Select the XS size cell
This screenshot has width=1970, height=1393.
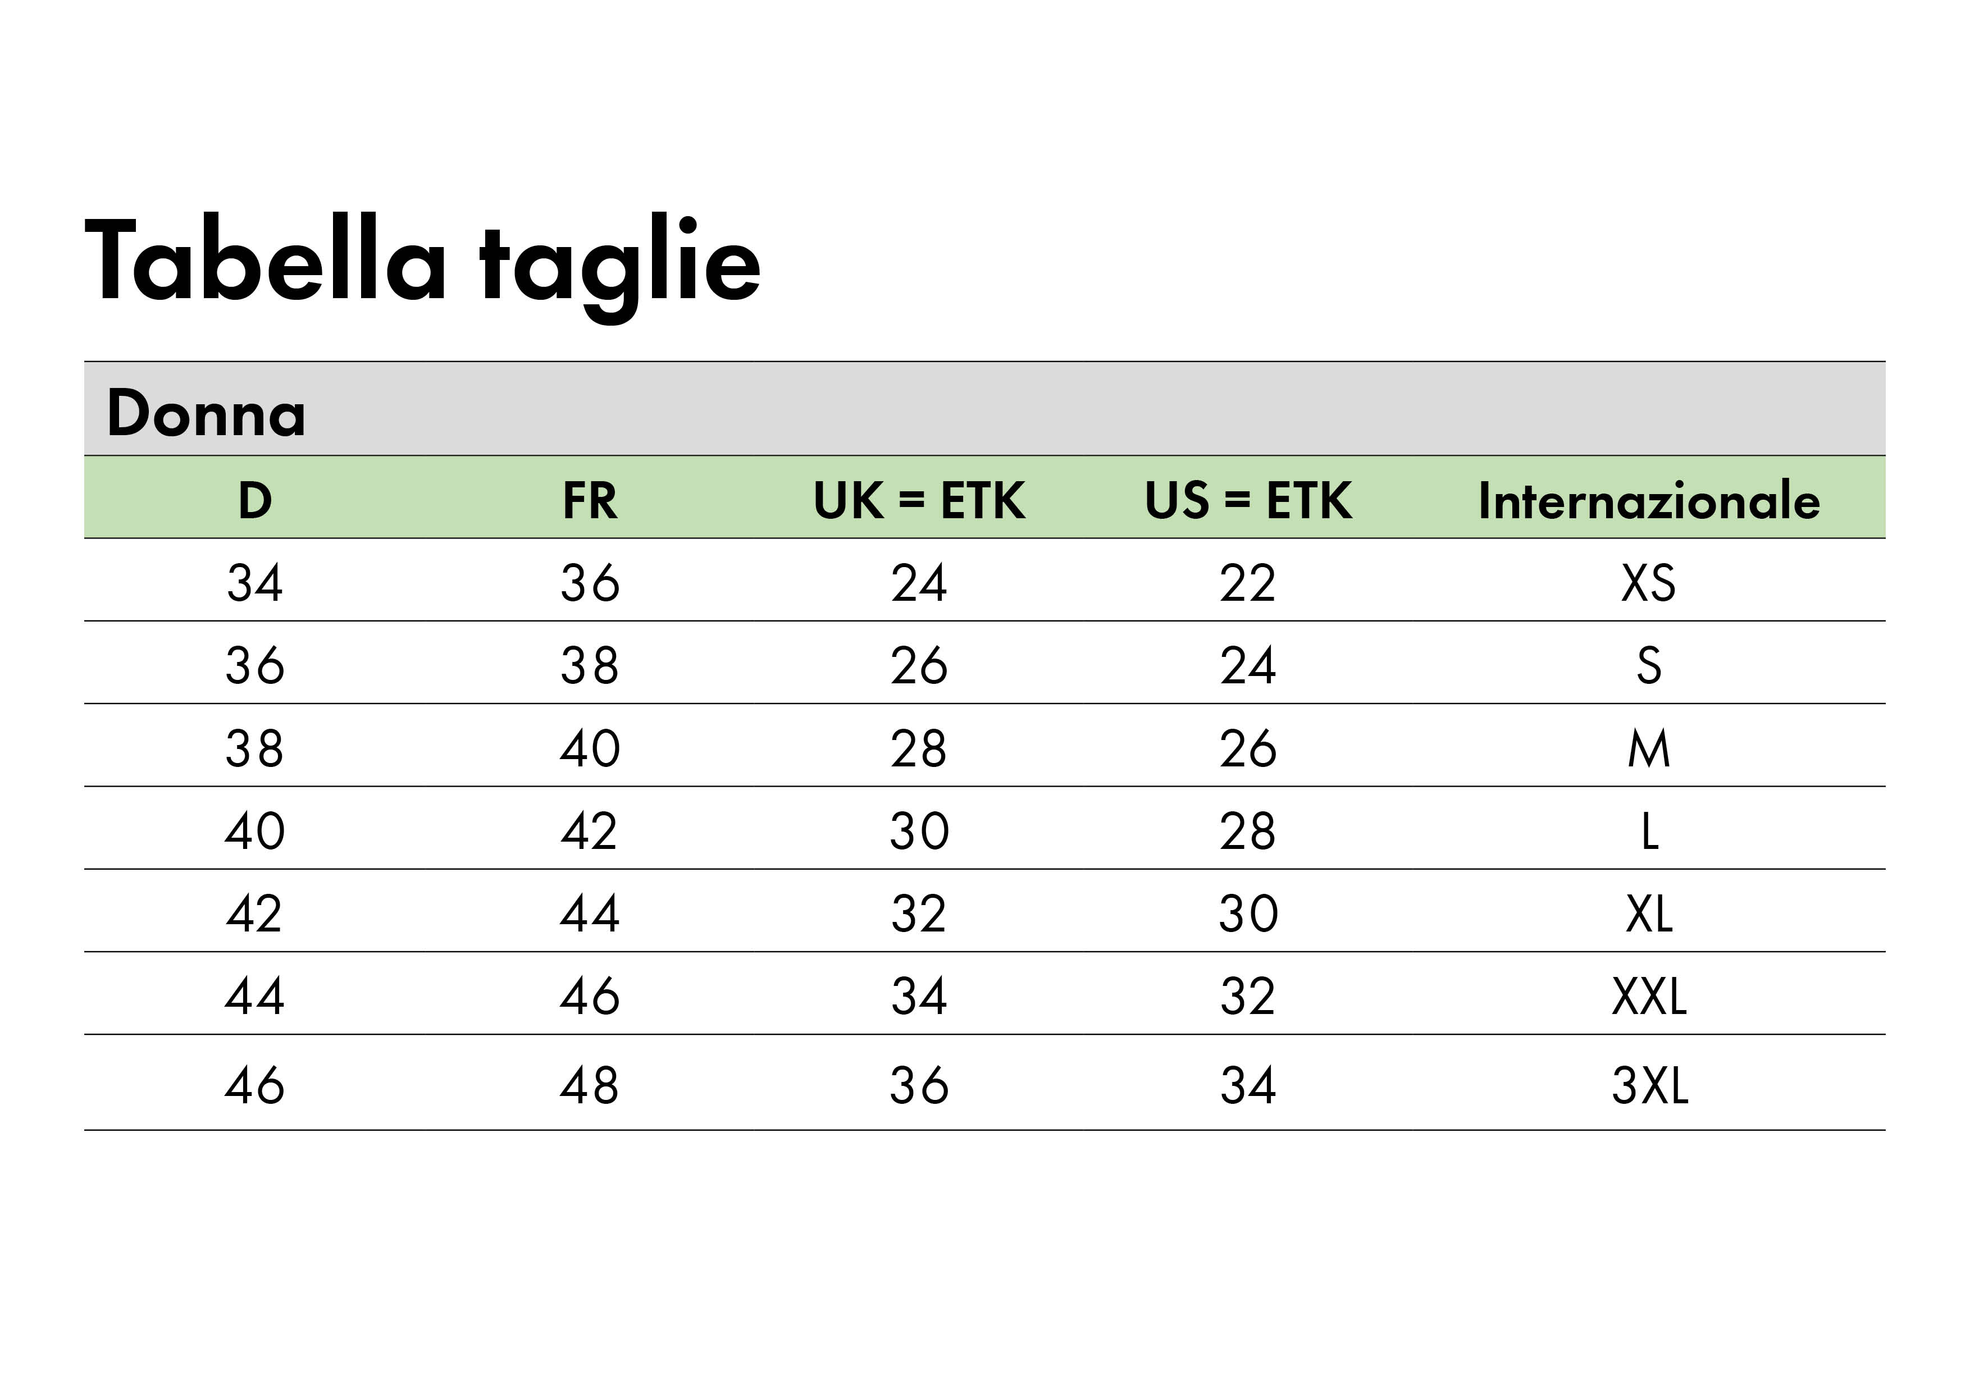click(1648, 583)
